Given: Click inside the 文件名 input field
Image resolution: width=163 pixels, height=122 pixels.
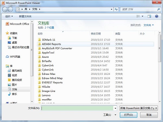Looking at the screenshot, I should point(77,108).
